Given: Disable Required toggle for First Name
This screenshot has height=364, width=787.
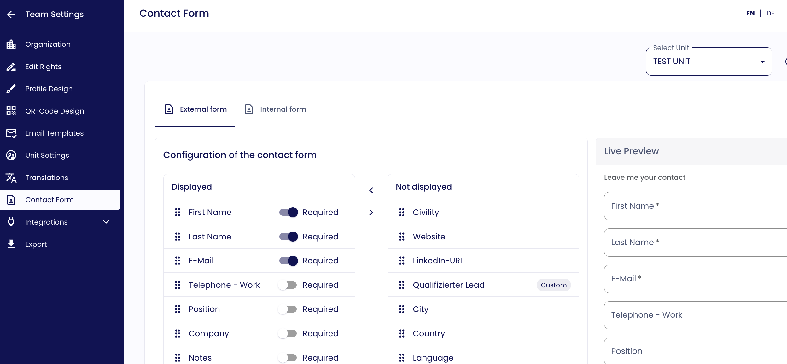Looking at the screenshot, I should (288, 212).
